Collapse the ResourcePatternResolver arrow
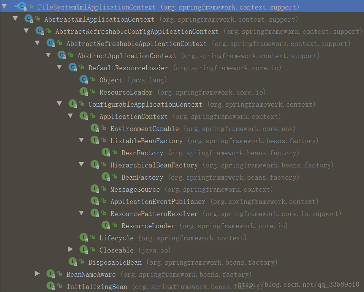The width and height of the screenshot is (364, 292). click(81, 213)
